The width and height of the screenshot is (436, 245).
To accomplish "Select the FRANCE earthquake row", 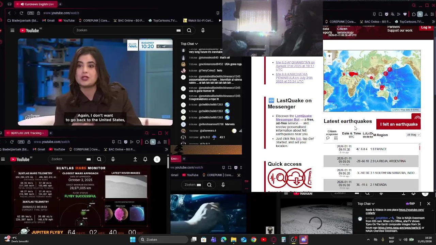I will pos(371,149).
